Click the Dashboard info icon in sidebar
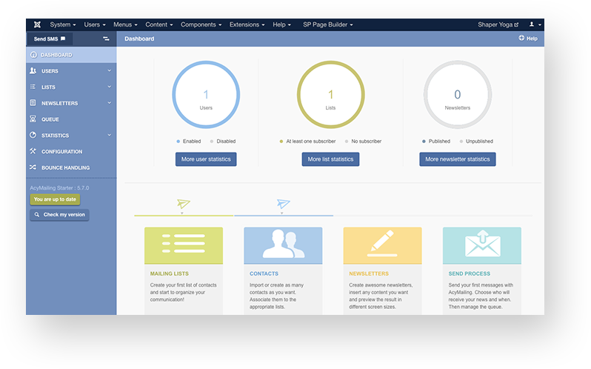The image size is (591, 369). pyautogui.click(x=33, y=55)
